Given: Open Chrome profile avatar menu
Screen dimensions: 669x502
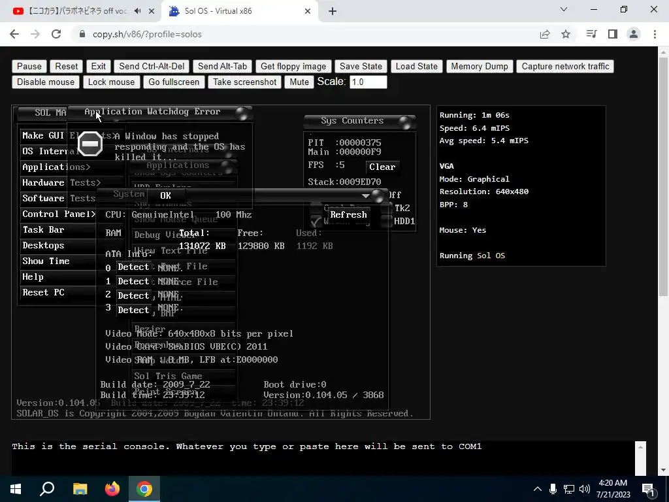Looking at the screenshot, I should [x=634, y=34].
